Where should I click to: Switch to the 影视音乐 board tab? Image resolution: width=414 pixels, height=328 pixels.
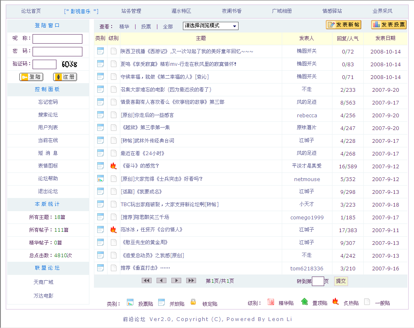click(x=81, y=12)
